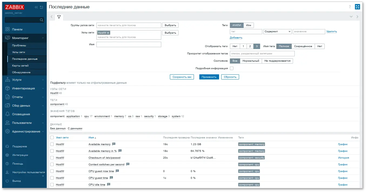Click the sidebar search magnifier icon

click(42, 20)
